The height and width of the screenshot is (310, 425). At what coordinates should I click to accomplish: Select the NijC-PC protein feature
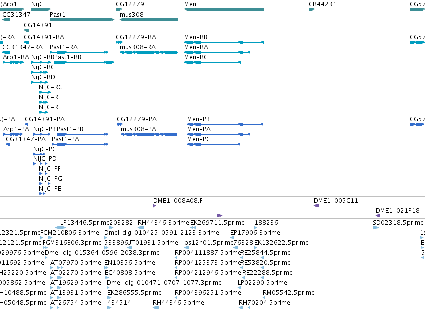[x=39, y=154]
